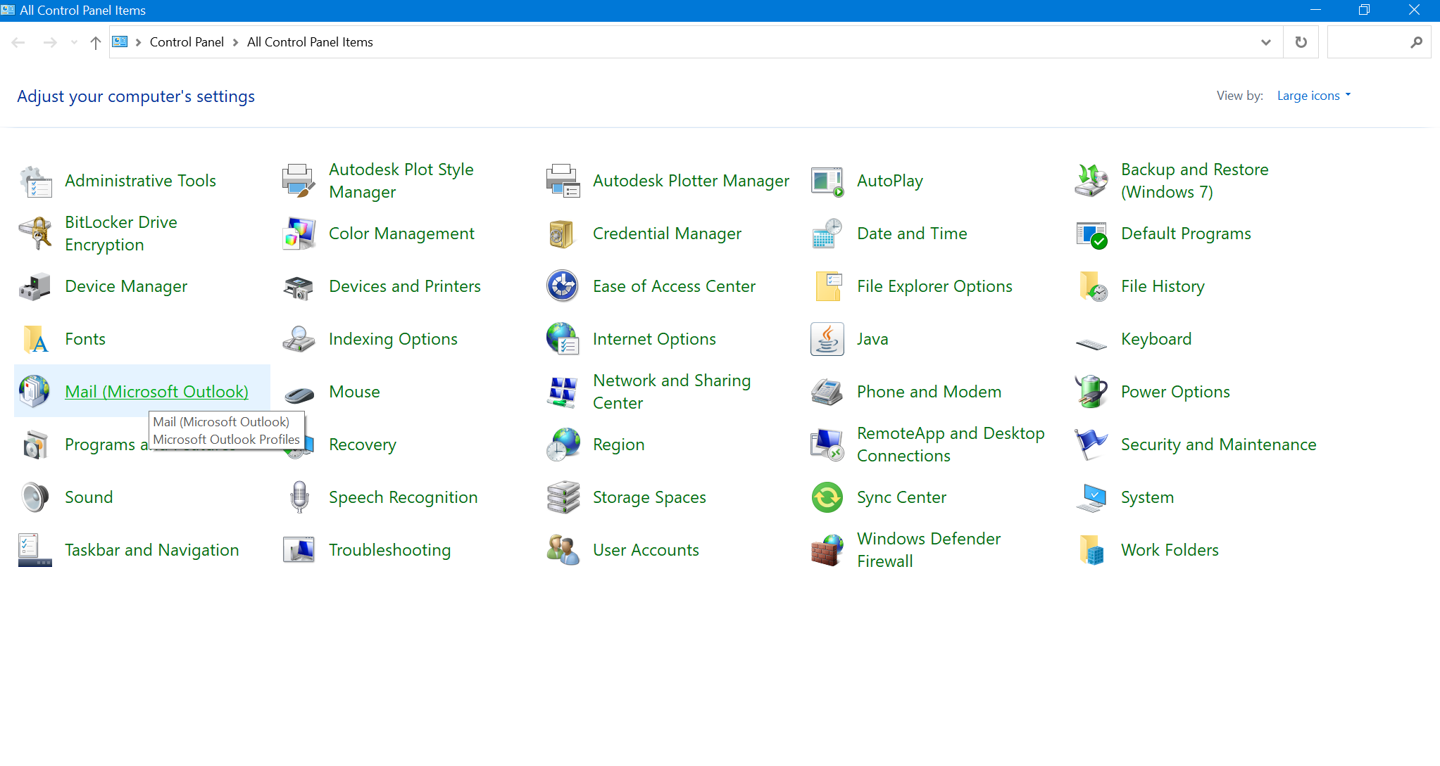The width and height of the screenshot is (1440, 766).
Task: Click the File Explorer Options icon
Action: 827,287
